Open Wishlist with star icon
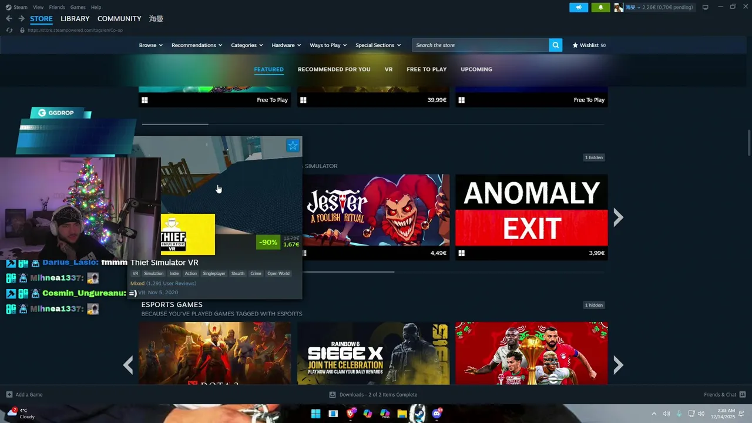 (589, 45)
